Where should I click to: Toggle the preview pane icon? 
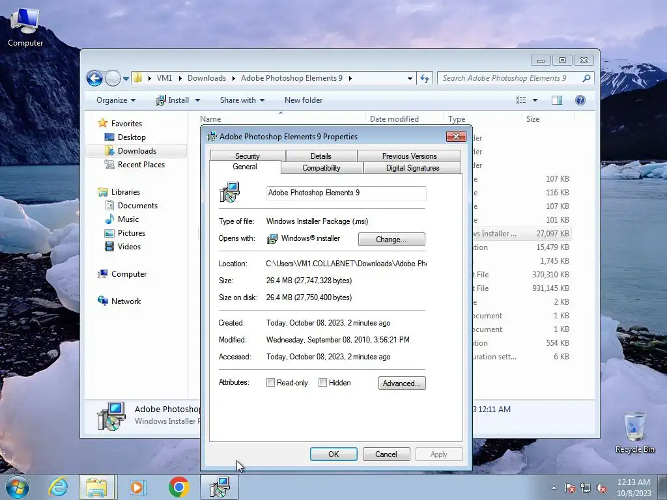point(557,100)
